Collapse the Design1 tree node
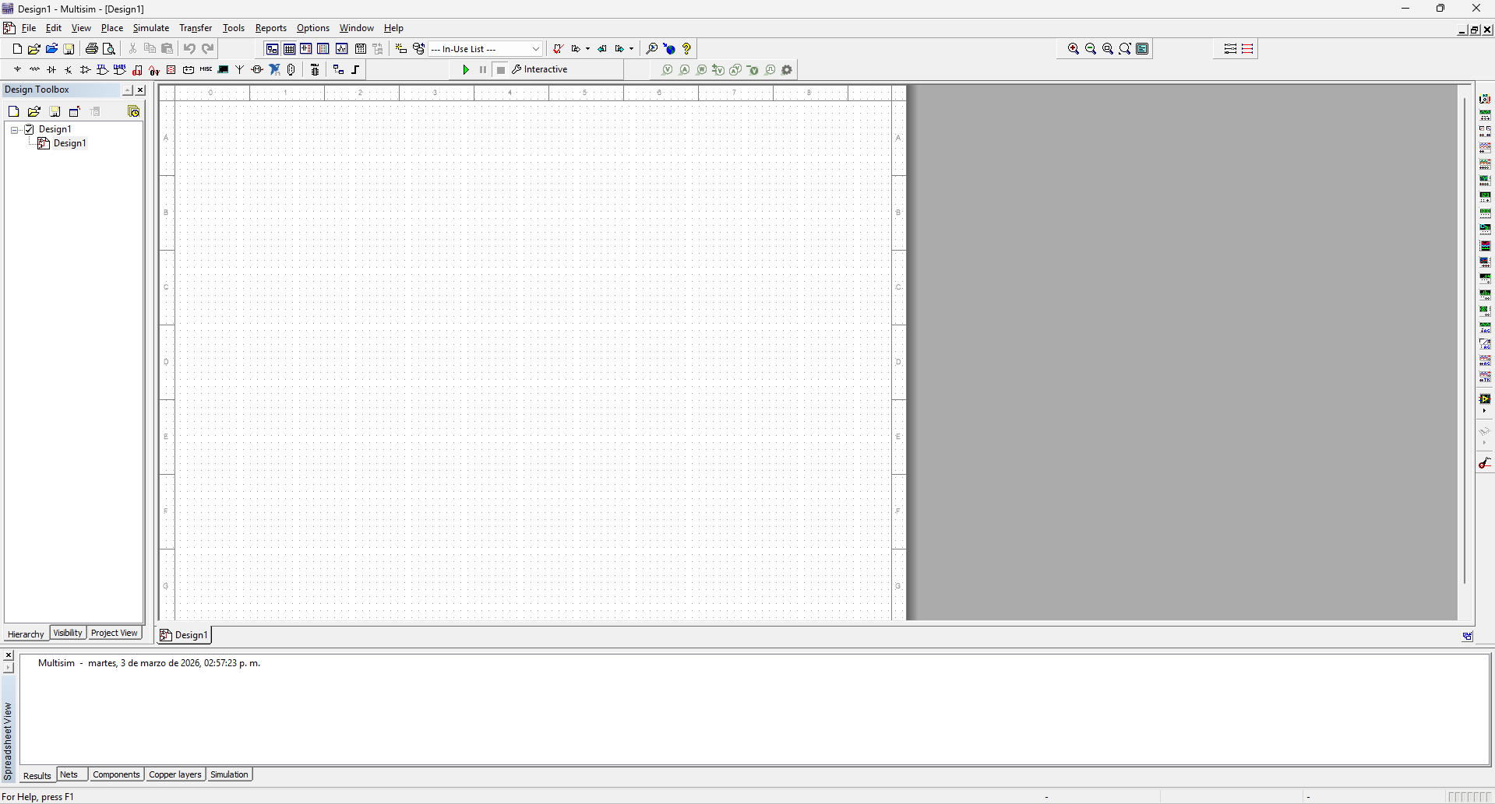This screenshot has height=804, width=1495. click(x=15, y=130)
